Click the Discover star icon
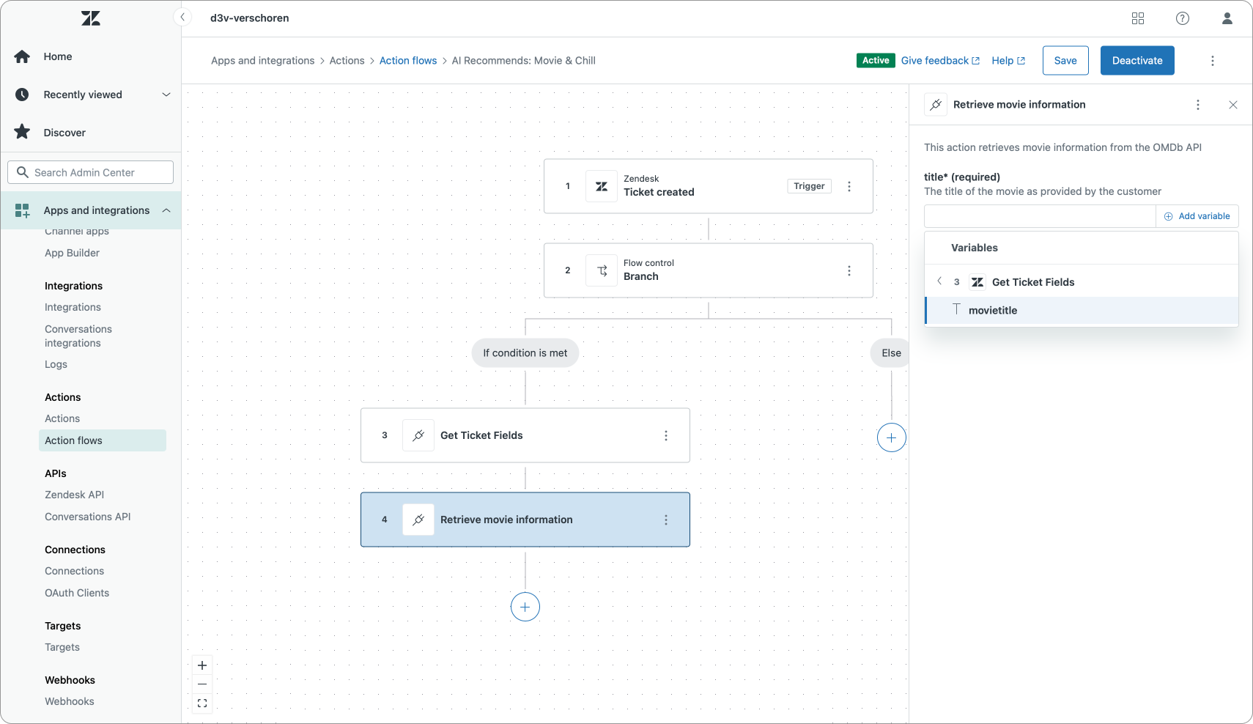Image resolution: width=1253 pixels, height=724 pixels. (22, 132)
